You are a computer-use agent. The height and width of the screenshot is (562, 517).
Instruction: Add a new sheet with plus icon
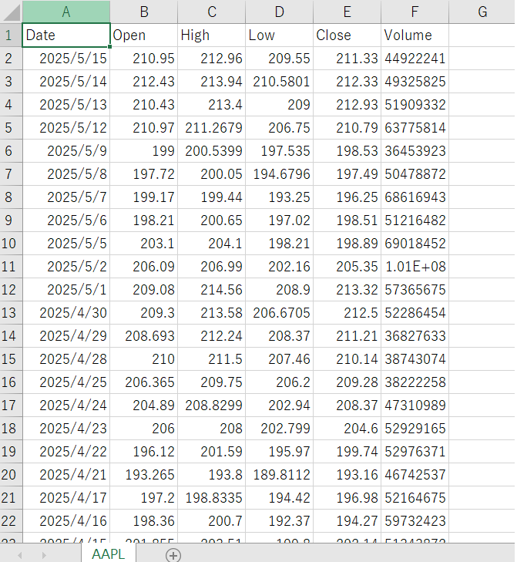[173, 555]
